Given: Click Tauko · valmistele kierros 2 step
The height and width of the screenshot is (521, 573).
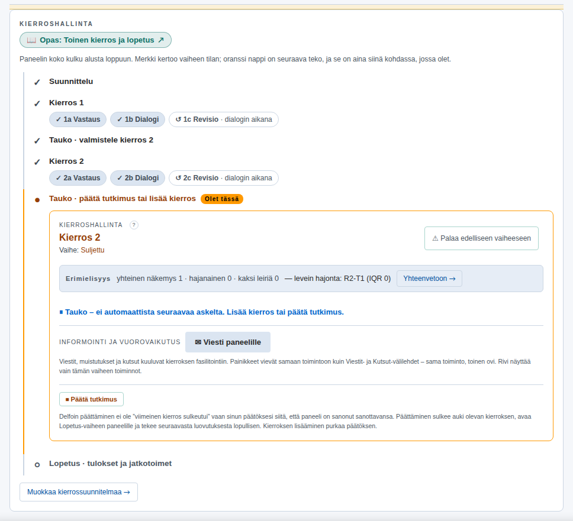Looking at the screenshot, I should (x=101, y=140).
